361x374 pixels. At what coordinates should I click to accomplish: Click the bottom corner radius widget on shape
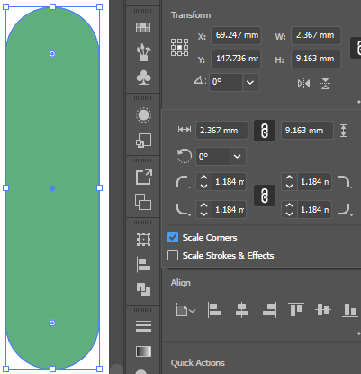[52, 323]
